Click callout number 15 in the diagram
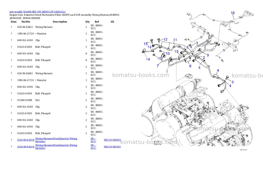 (146, 44)
